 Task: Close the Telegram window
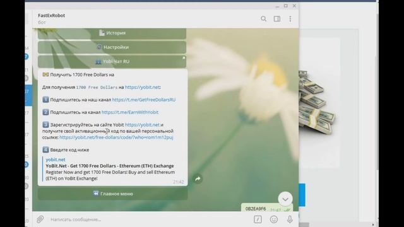tap(294, 6)
